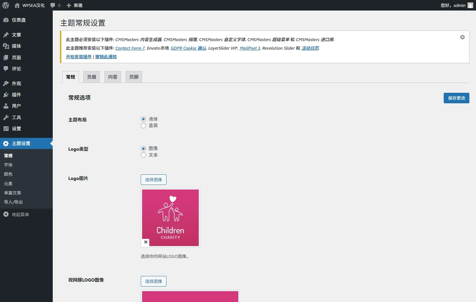This screenshot has width=476, height=302.
Task: Open the 插件 plugins menu
Action: point(16,95)
